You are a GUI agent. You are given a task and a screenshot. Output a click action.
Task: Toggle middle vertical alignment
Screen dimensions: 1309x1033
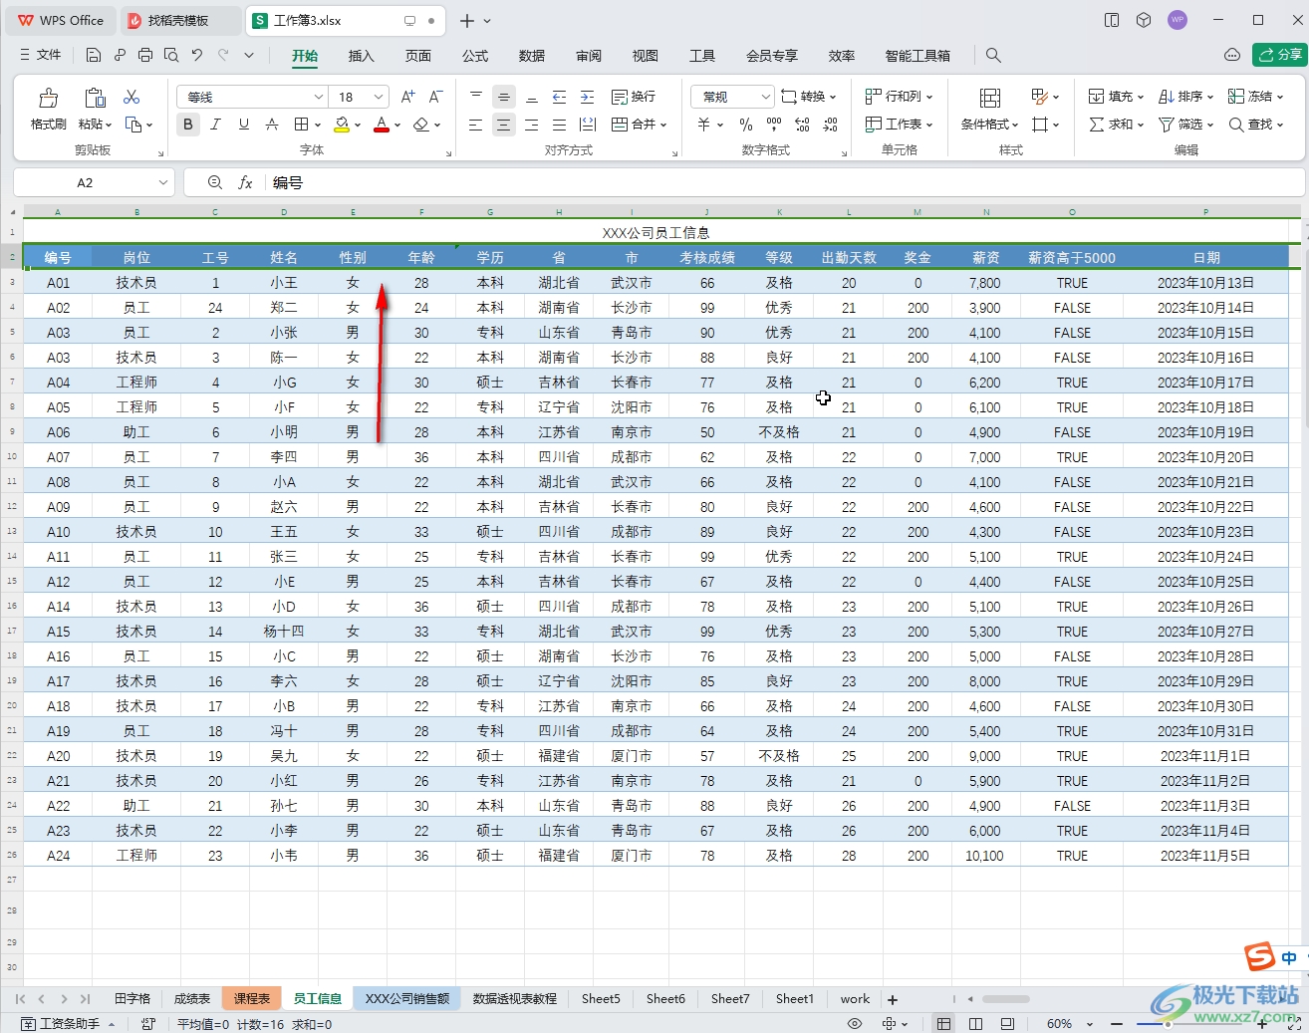pyautogui.click(x=504, y=97)
